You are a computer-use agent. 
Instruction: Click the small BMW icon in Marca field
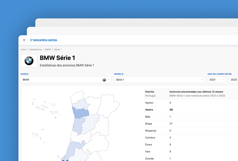[104, 80]
